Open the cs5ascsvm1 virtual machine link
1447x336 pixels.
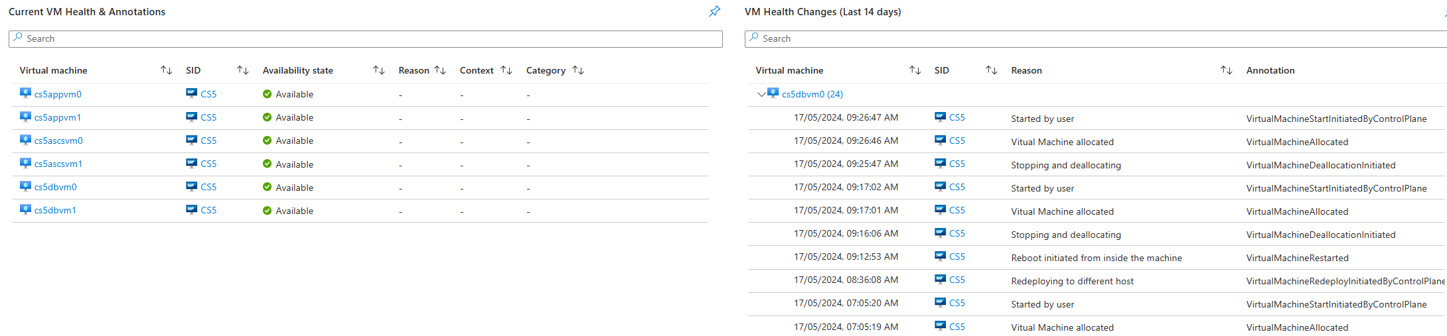[58, 164]
